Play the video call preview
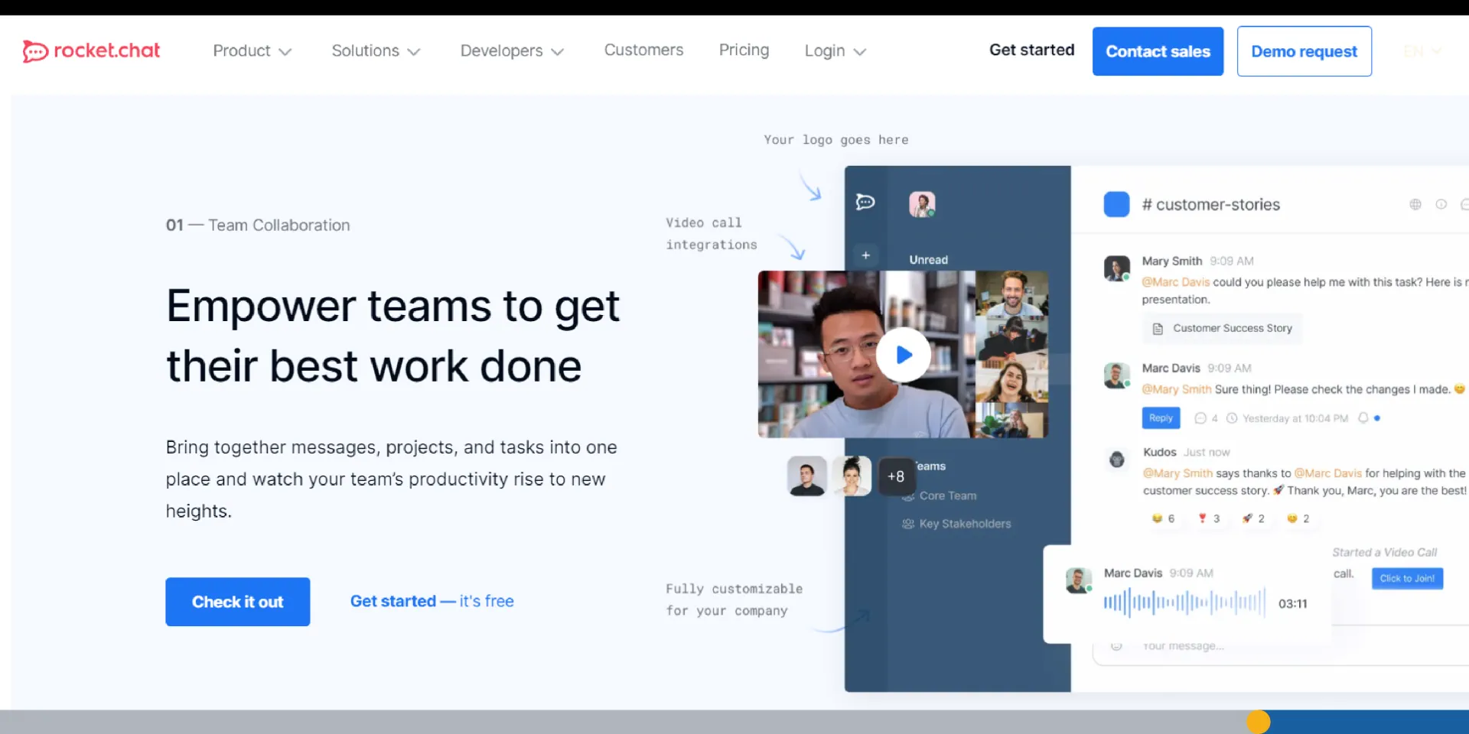This screenshot has height=734, width=1469. click(904, 355)
